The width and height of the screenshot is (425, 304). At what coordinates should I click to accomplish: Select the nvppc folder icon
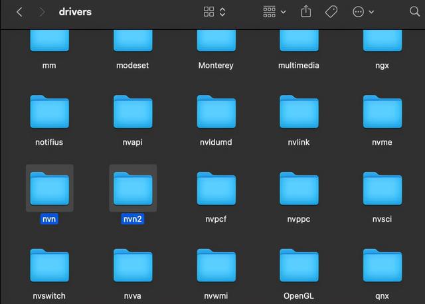coord(299,189)
